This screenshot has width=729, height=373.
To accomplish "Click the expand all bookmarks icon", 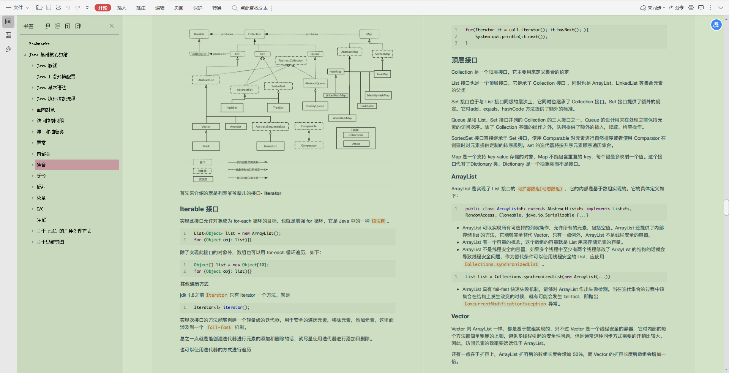I will [47, 26].
